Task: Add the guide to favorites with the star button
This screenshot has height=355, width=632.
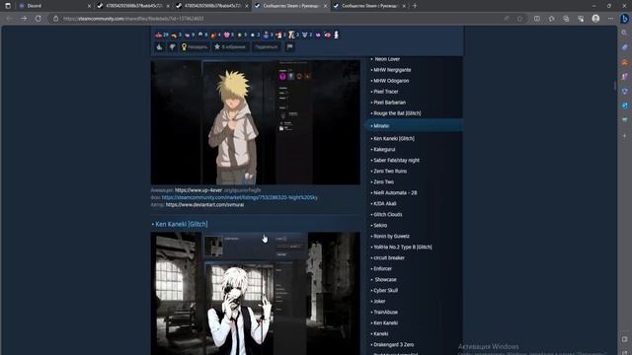Action: pos(230,47)
